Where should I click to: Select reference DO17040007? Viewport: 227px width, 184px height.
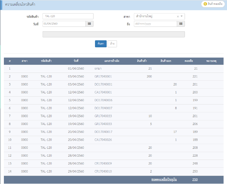point(103,108)
